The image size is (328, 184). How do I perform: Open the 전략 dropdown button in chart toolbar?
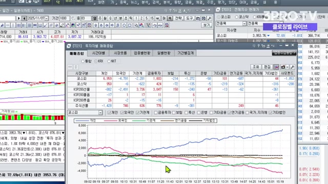click(x=179, y=18)
